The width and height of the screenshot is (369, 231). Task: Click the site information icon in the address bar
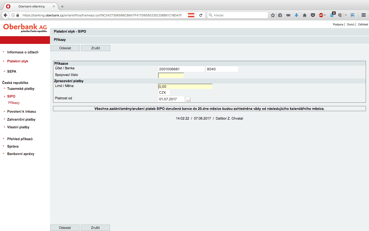[13, 15]
